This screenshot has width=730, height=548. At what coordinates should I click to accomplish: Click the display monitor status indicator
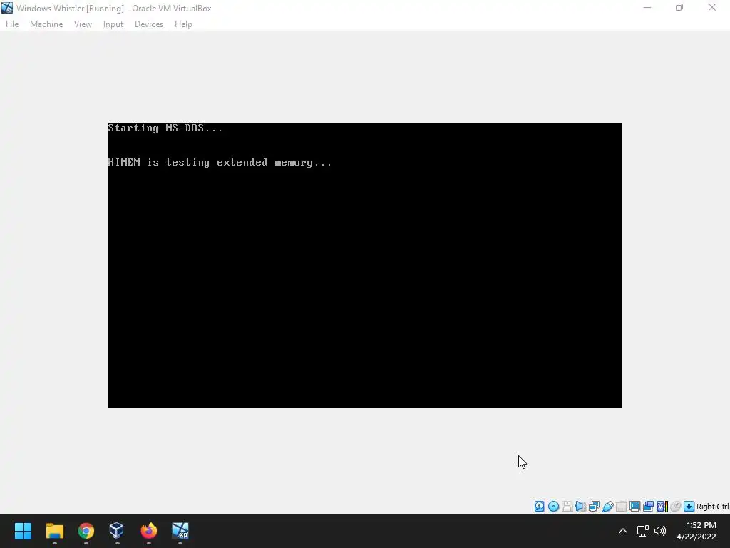(634, 507)
